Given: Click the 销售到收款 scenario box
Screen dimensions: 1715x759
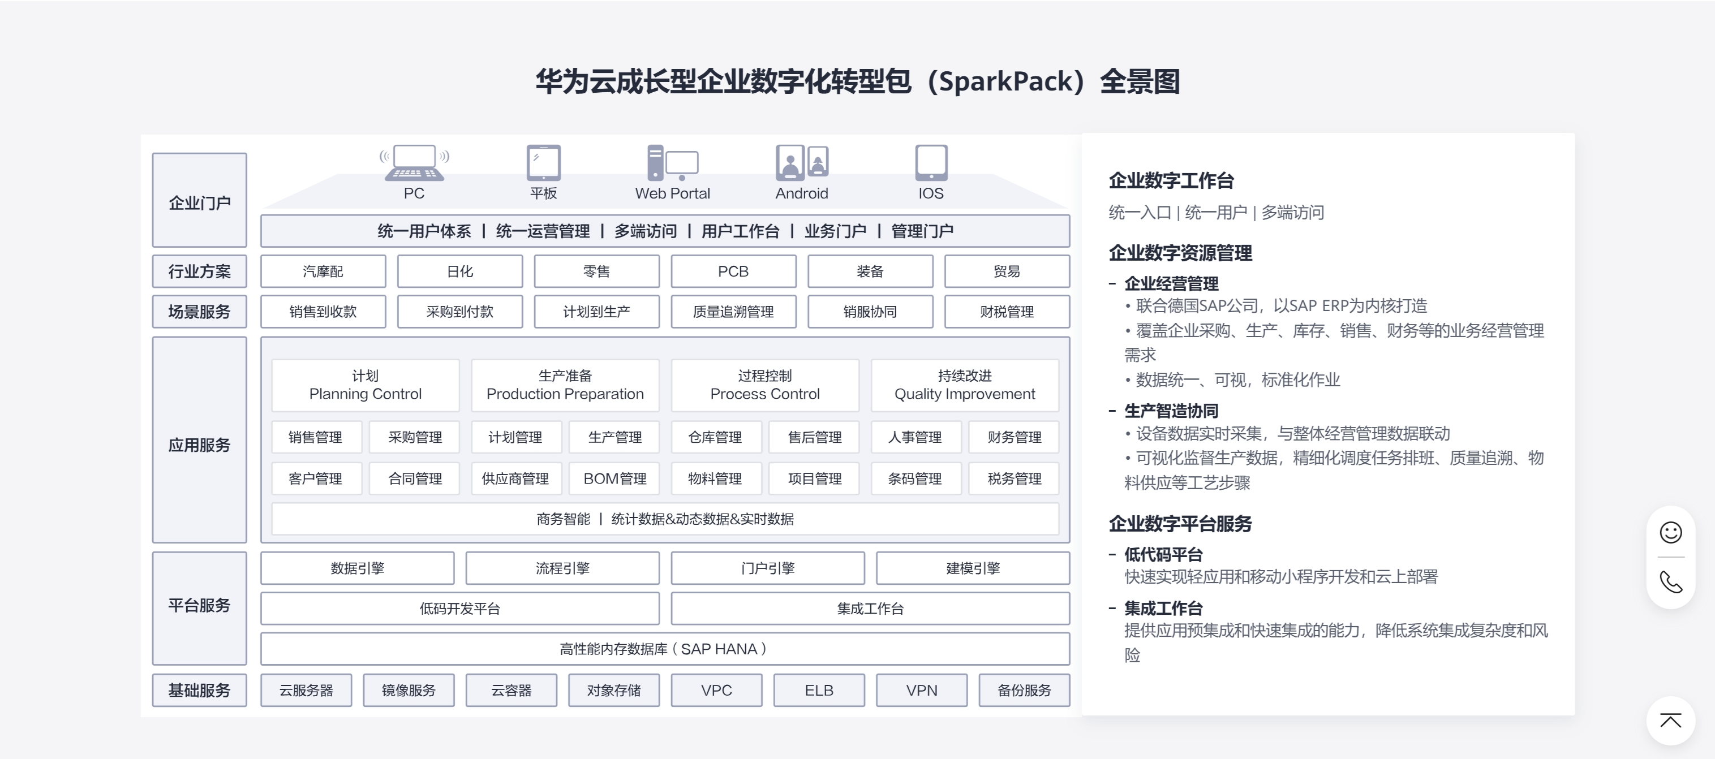Looking at the screenshot, I should click(x=323, y=311).
